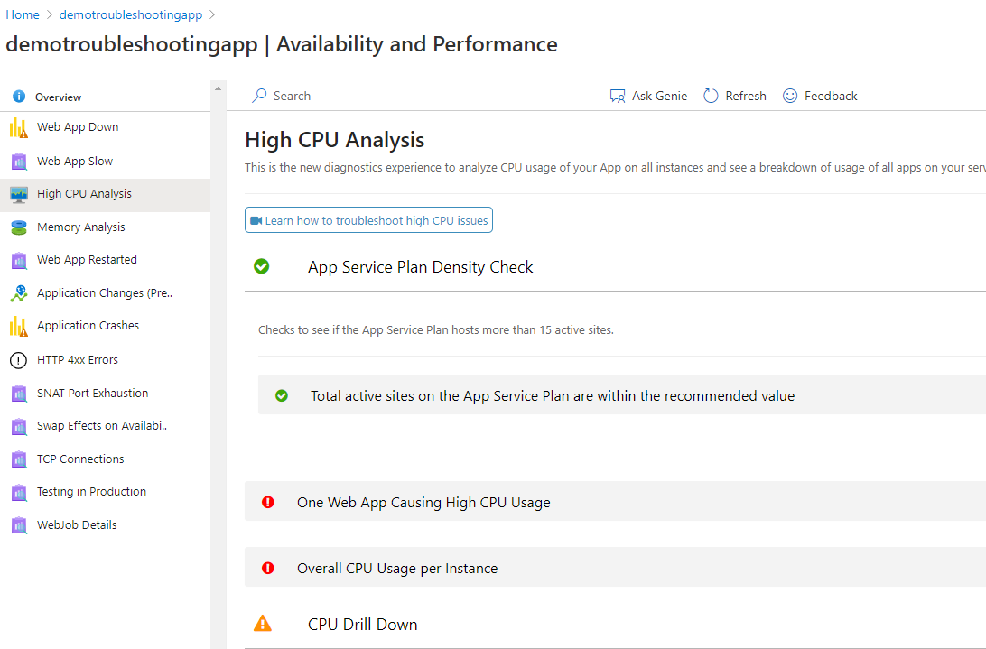This screenshot has width=986, height=649.
Task: Expand Overall CPU Usage per Instance
Action: tap(396, 568)
